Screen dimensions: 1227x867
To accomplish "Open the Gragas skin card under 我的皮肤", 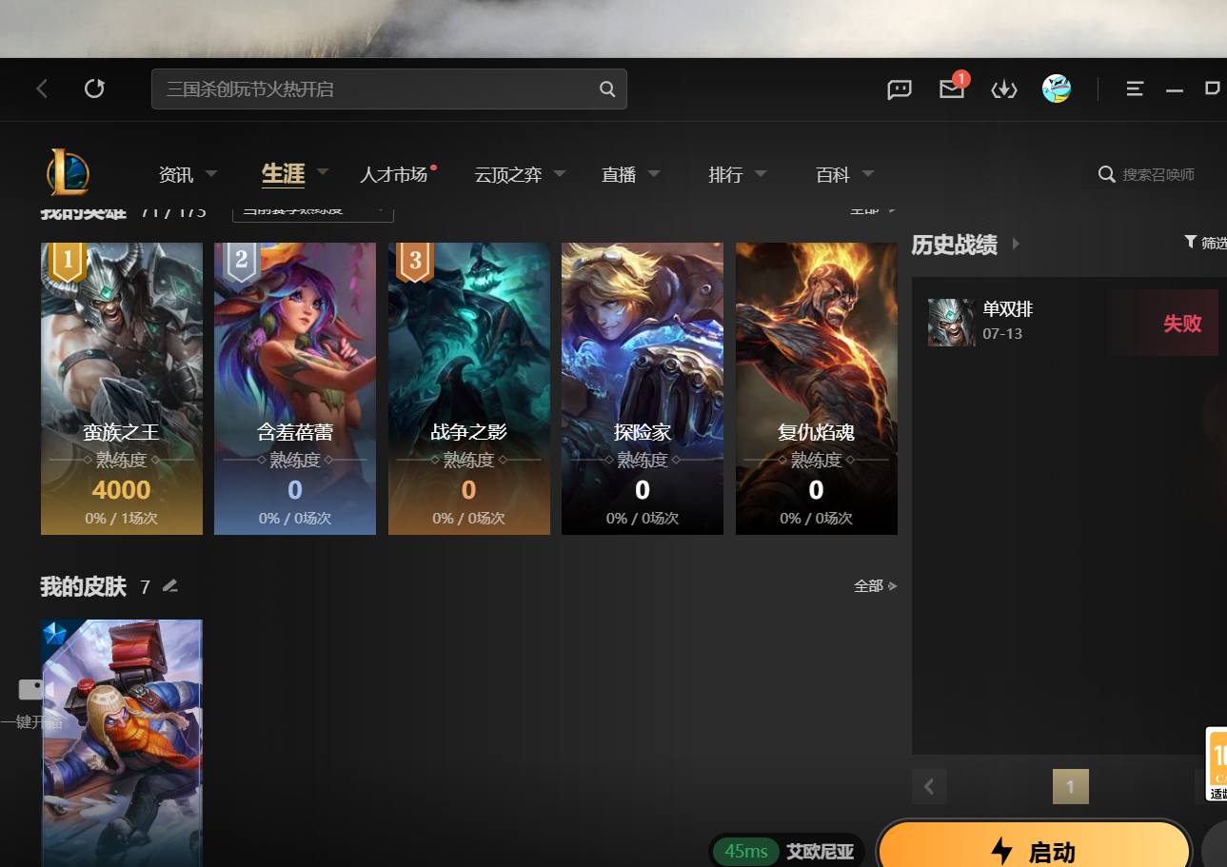I will (x=122, y=743).
